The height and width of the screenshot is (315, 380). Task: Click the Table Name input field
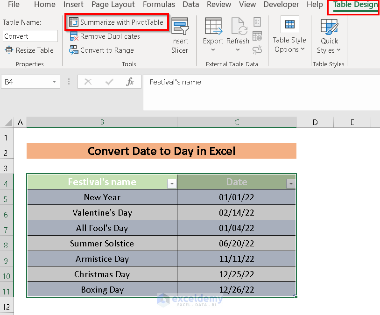(30, 36)
